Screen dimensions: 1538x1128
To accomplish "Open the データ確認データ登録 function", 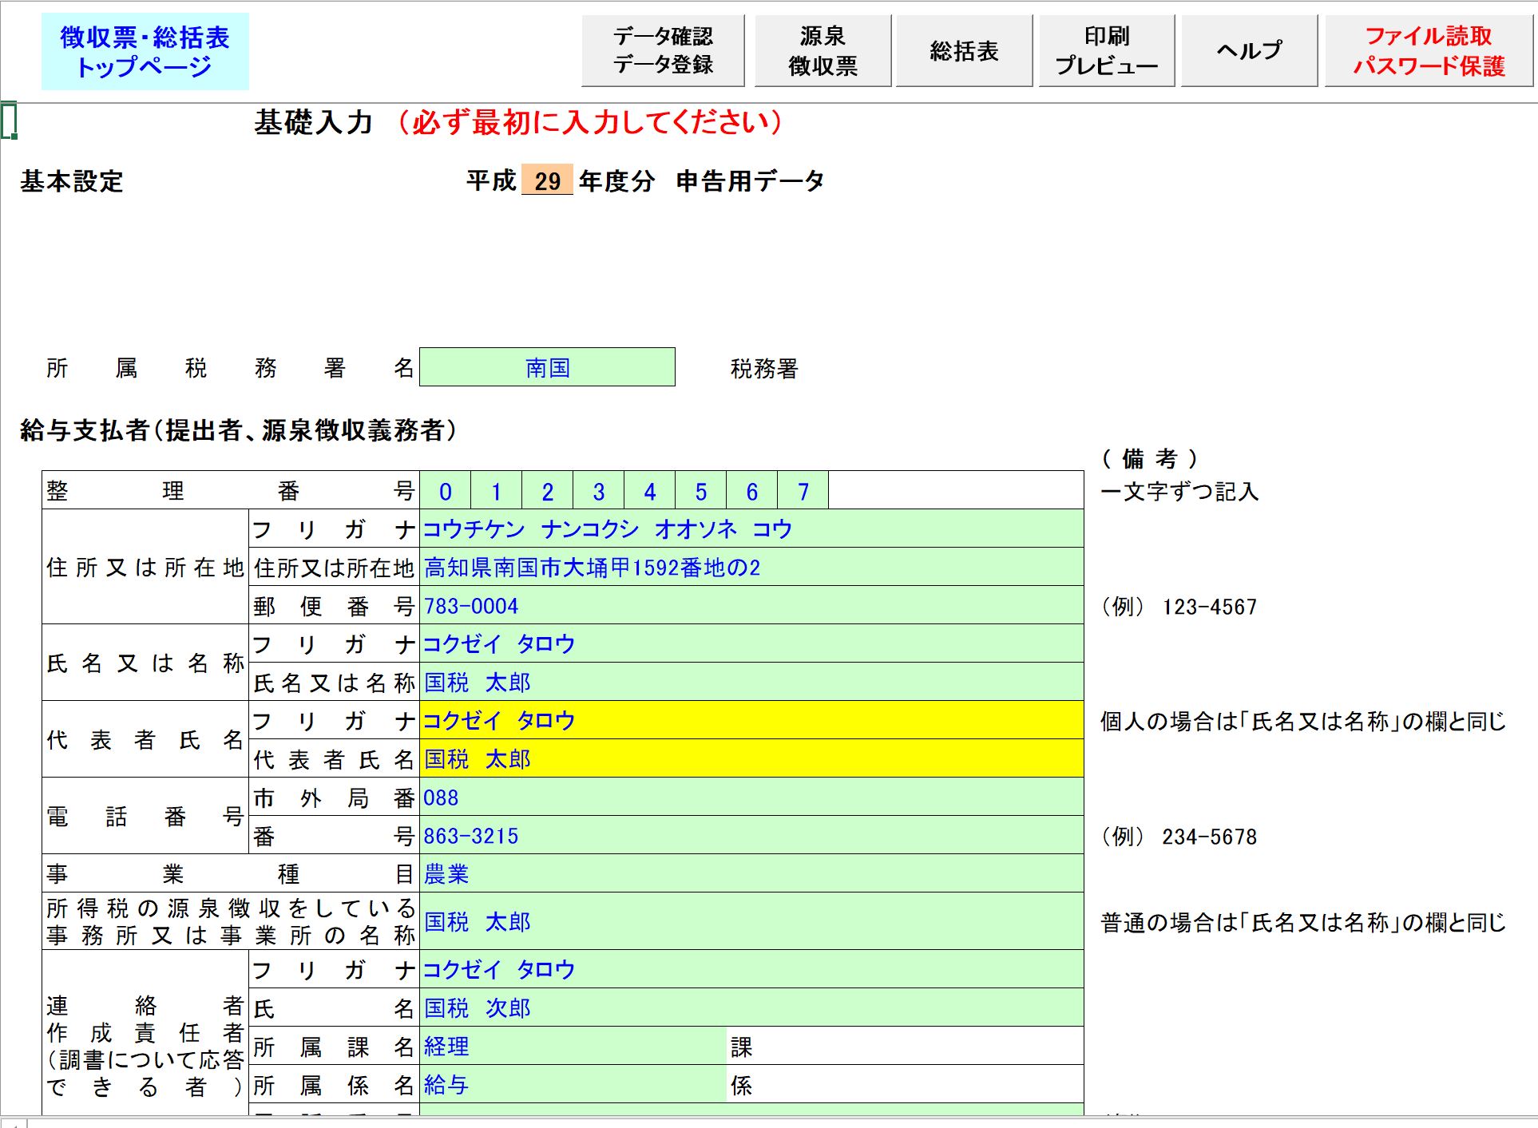I will pyautogui.click(x=661, y=50).
